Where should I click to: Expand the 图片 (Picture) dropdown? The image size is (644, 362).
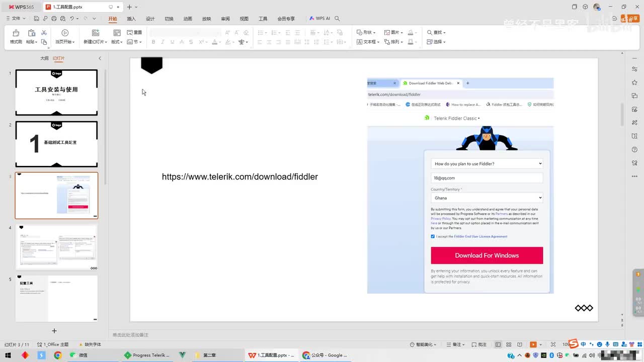point(393,33)
